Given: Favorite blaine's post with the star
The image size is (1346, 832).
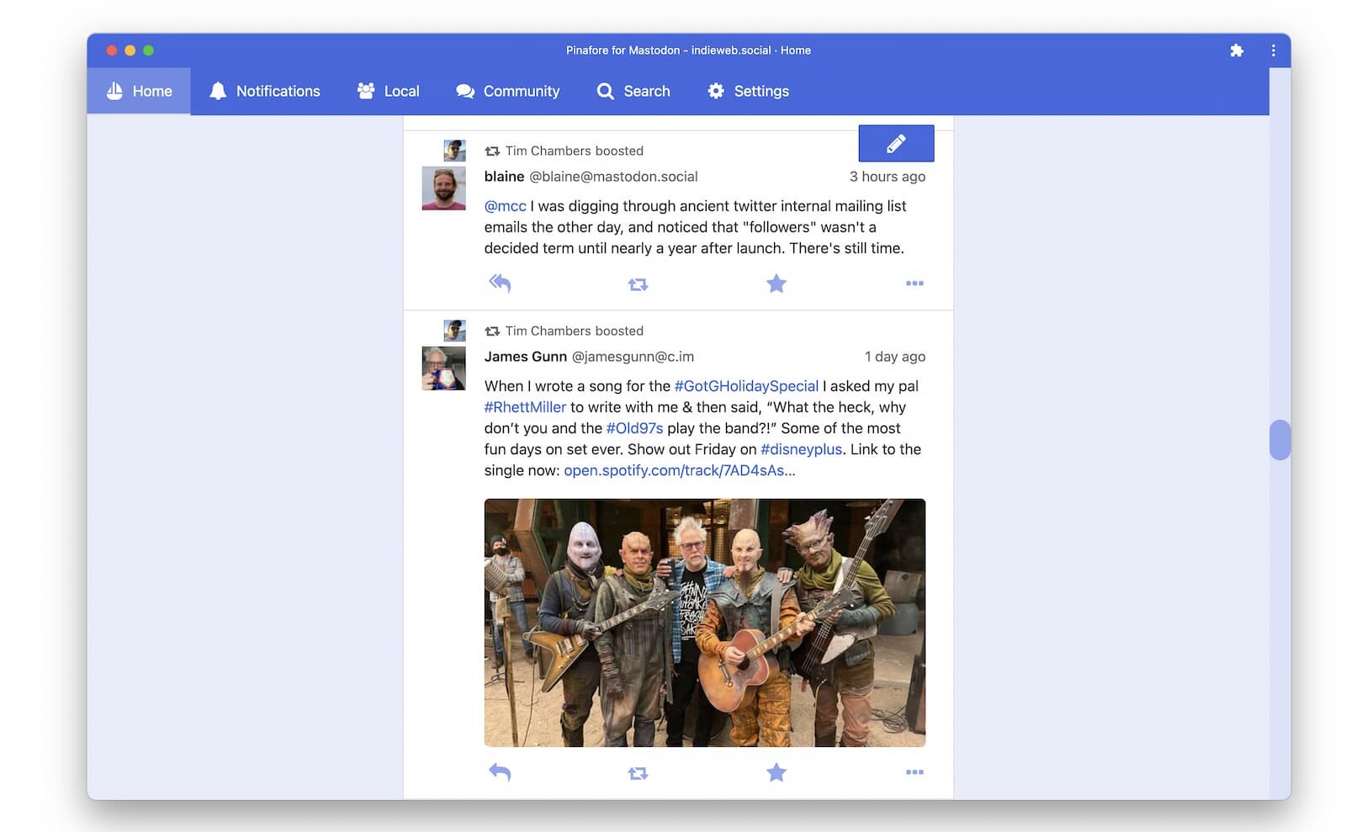Looking at the screenshot, I should pos(776,284).
